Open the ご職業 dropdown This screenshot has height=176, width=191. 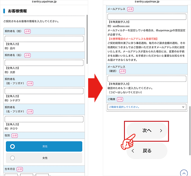[147, 107]
